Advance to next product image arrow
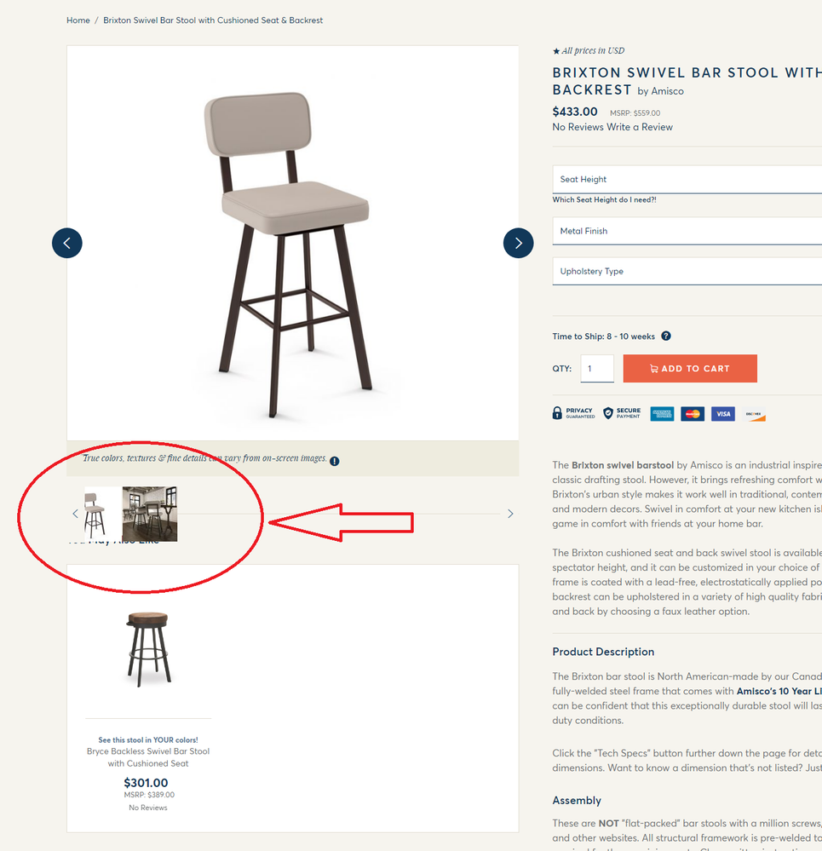822x851 pixels. 518,243
